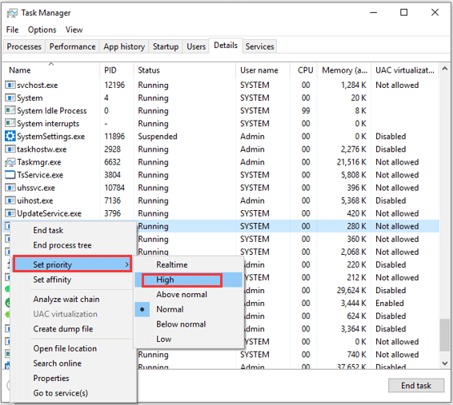The height and width of the screenshot is (405, 453).
Task: Open the File menu
Action: tap(12, 30)
